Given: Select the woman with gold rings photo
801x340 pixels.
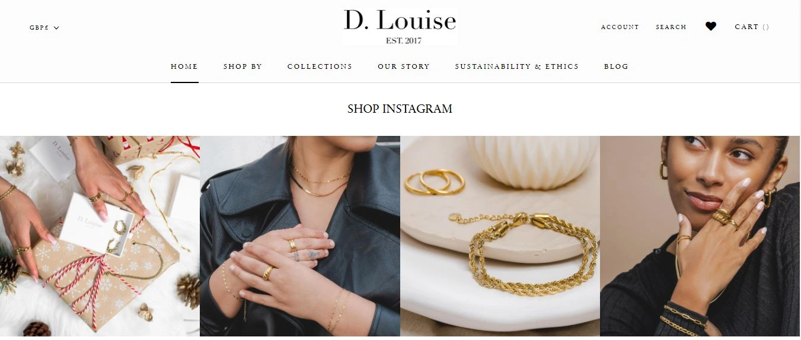Looking at the screenshot, I should [700, 236].
